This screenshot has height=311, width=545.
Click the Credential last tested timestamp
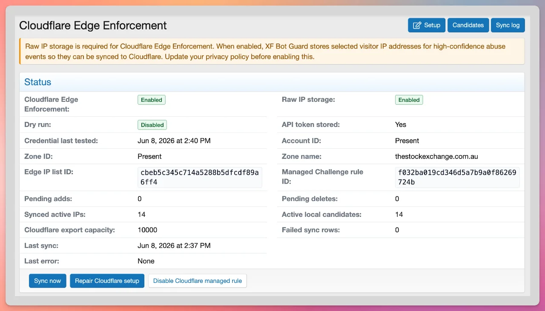174,141
